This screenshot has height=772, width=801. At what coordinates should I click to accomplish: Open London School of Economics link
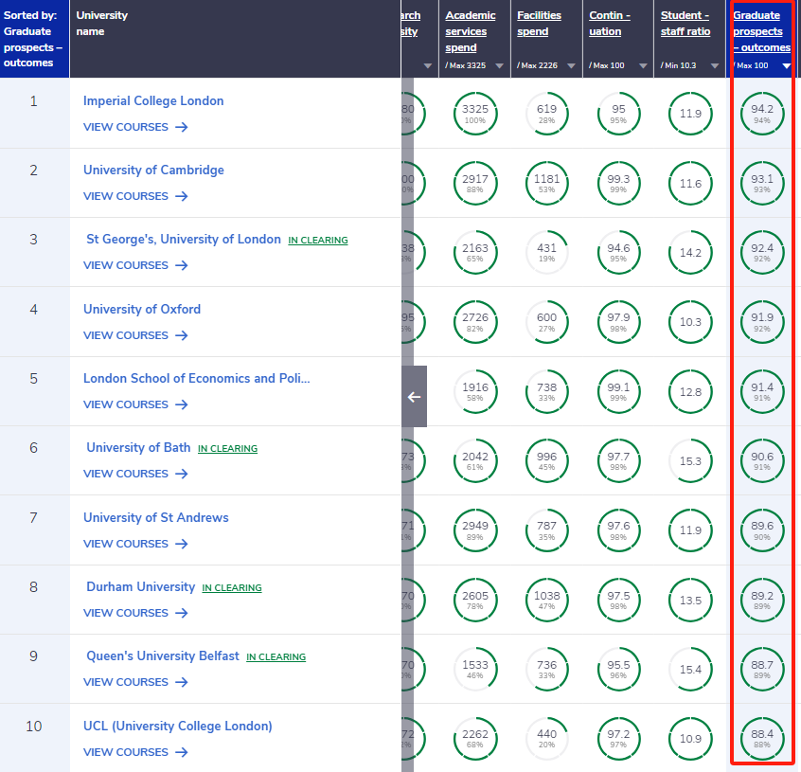point(196,378)
